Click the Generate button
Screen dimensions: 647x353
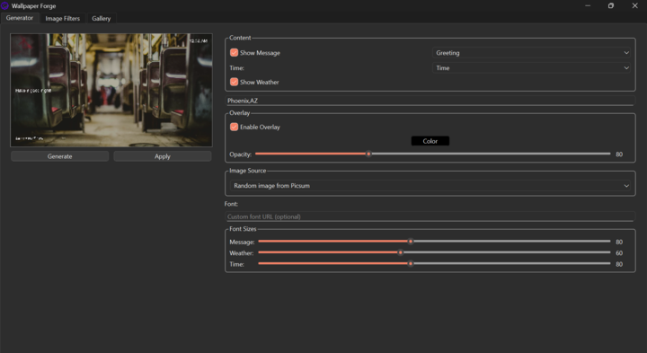pyautogui.click(x=60, y=156)
